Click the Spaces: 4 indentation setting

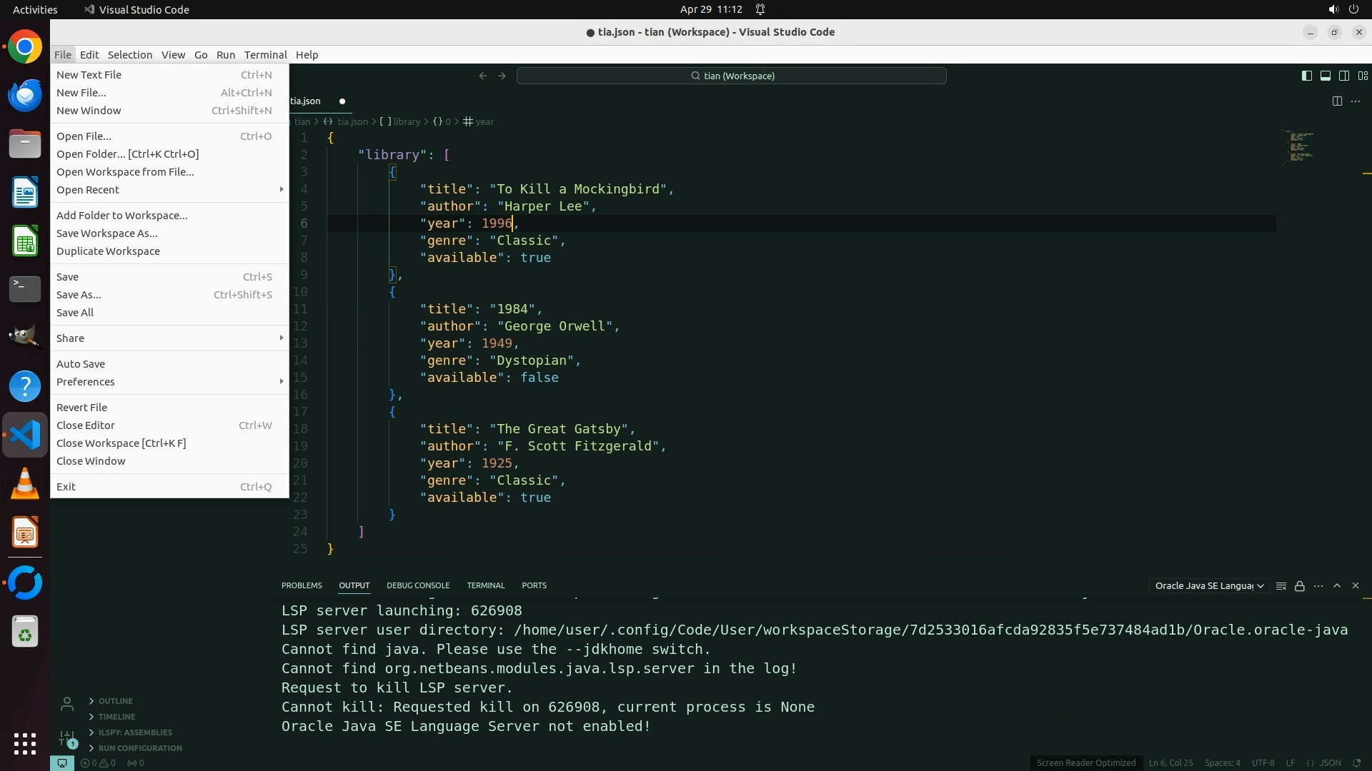click(x=1222, y=763)
